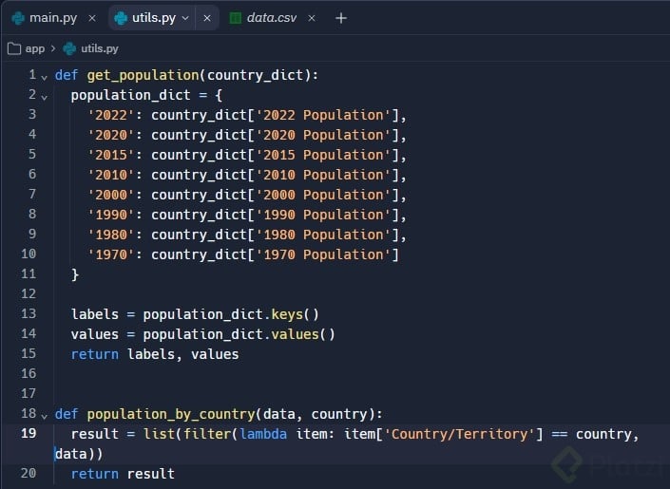670x489 pixels.
Task: Click the lambda keyword on line 19
Action: click(x=263, y=434)
